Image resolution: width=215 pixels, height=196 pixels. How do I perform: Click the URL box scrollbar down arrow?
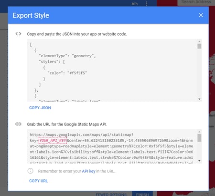tap(199, 161)
